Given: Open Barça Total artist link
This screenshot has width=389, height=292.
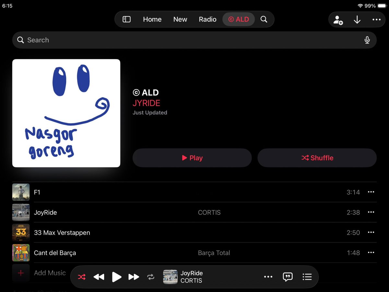Looking at the screenshot, I should click(214, 253).
